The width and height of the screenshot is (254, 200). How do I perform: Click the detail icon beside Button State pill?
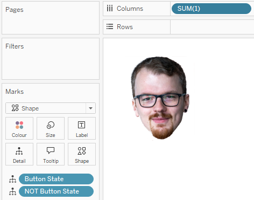click(12, 179)
